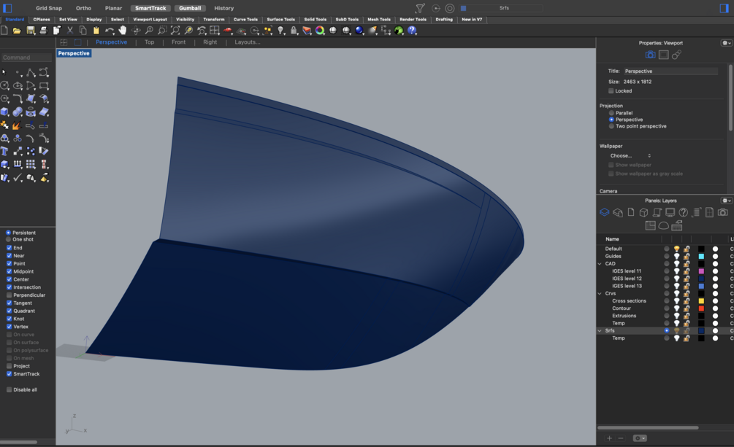Screen dimensions: 734x447
Task: Click the Undo icon in the toolbar
Action: click(110, 31)
